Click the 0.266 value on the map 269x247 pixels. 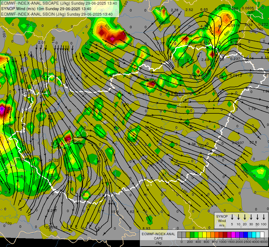click(x=145, y=61)
